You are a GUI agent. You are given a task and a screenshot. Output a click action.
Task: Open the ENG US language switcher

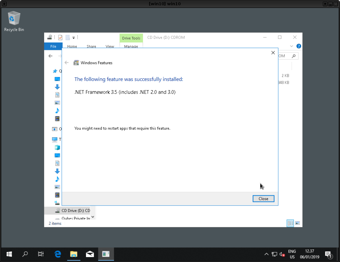coord(292,254)
